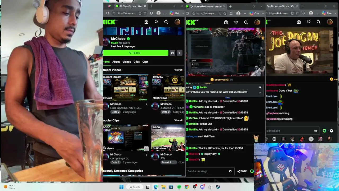
Task: Focus the message field in BradRichardson chat
Action: [x=292, y=131]
